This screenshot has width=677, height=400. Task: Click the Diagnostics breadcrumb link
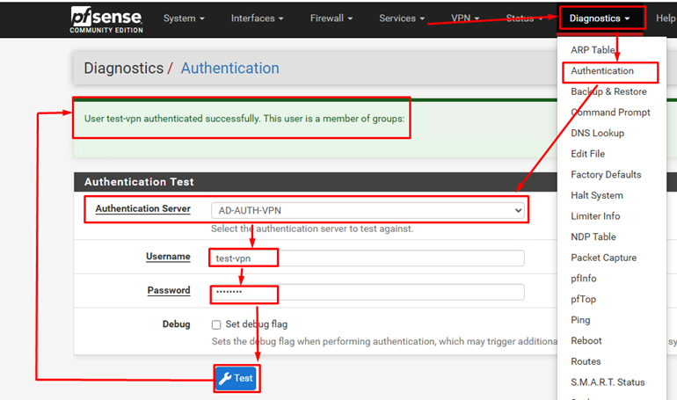pos(123,69)
